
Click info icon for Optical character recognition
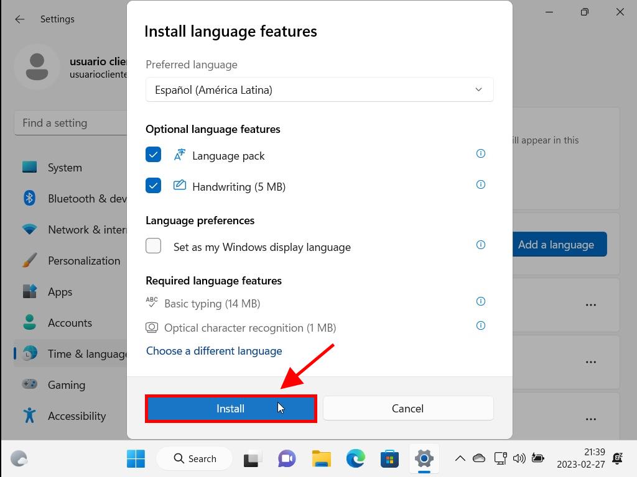(x=480, y=325)
